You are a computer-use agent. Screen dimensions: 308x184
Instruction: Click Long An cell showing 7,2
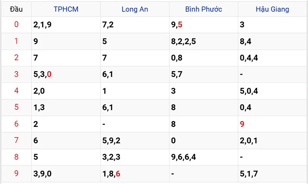(108, 25)
